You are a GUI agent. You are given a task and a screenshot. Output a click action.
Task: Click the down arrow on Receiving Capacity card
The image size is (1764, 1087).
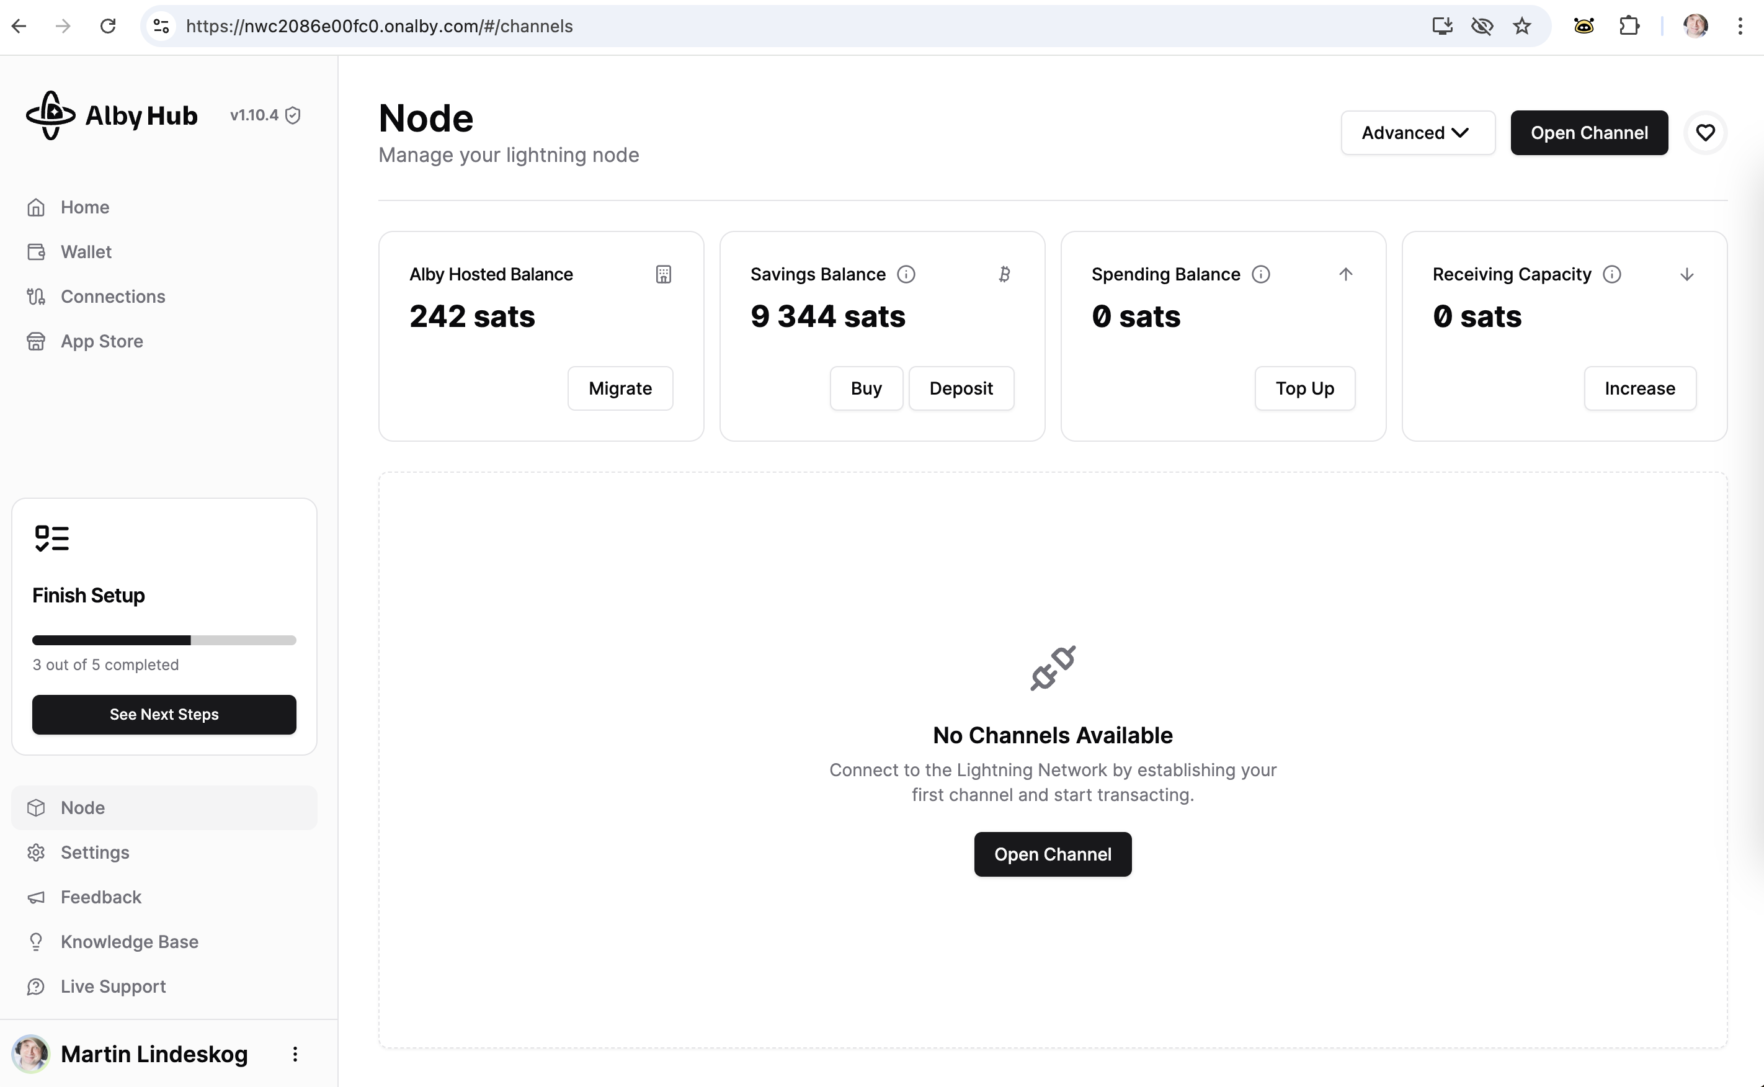[1686, 274]
